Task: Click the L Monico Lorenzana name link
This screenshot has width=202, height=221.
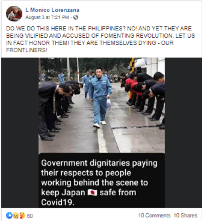Action: (x=53, y=10)
